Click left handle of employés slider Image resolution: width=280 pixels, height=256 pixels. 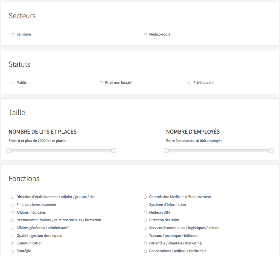pyautogui.click(x=166, y=151)
